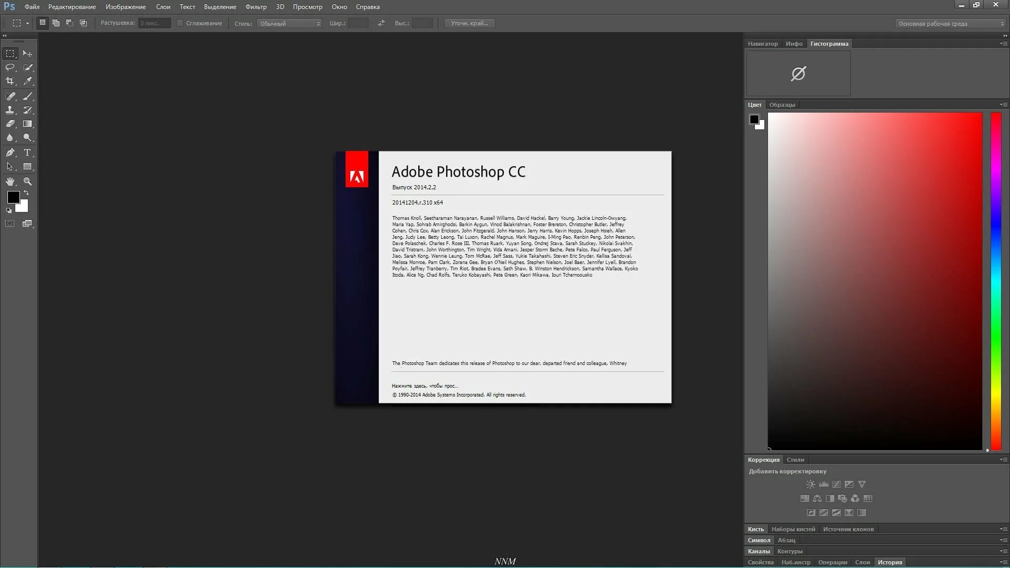Click the foreground color swatch
1010x568 pixels.
13,198
